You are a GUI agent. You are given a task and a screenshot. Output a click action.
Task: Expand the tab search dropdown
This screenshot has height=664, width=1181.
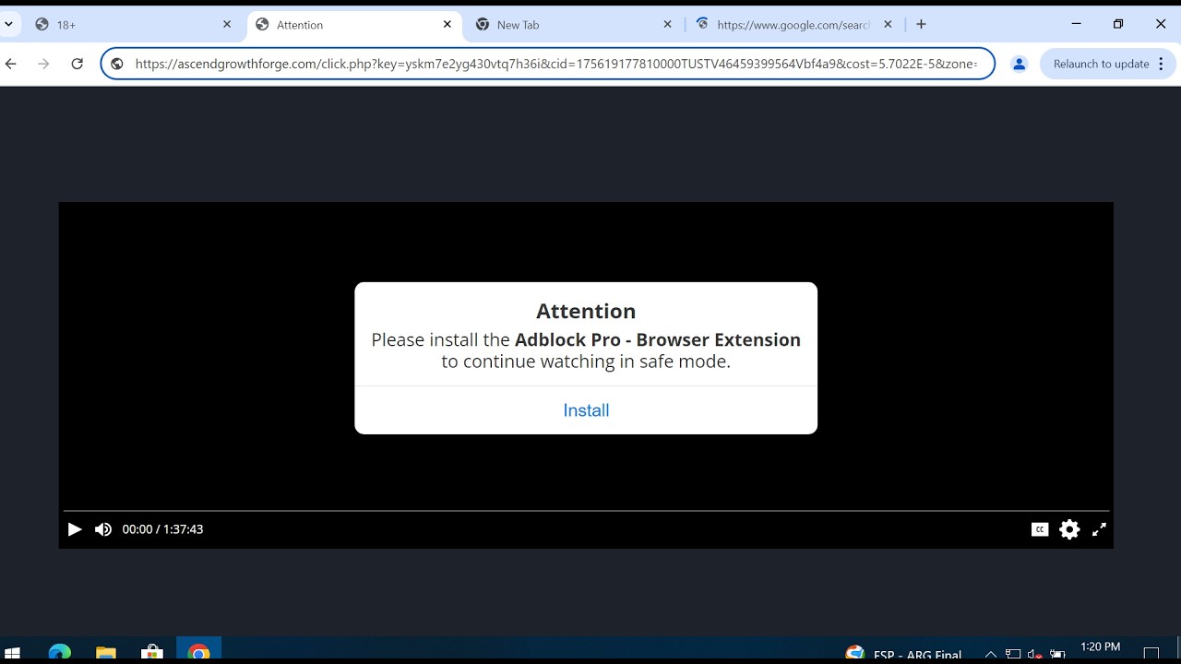tap(8, 25)
